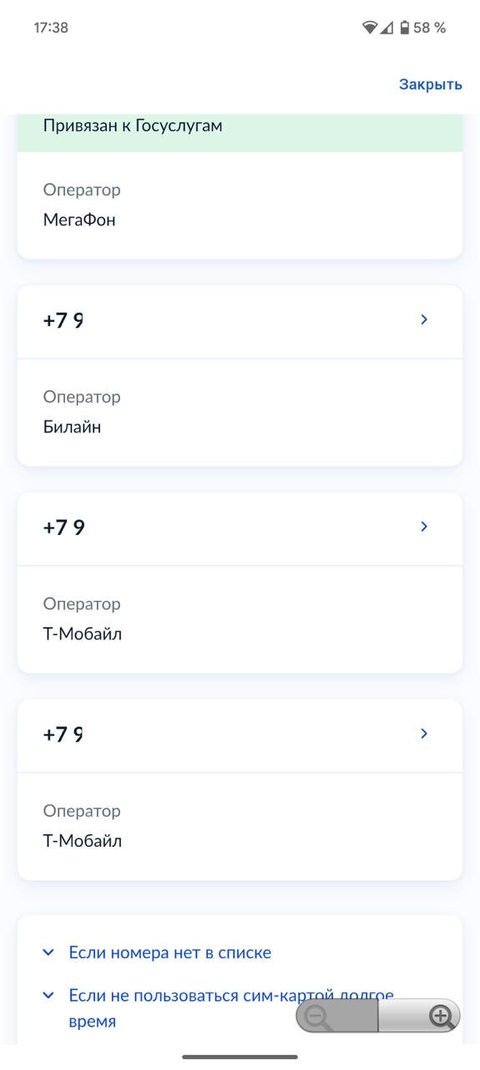Tap the zoom out magnifier icon
The height and width of the screenshot is (1070, 480).
click(318, 1016)
